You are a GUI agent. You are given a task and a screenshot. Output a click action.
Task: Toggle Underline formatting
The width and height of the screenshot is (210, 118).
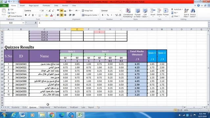(x=33, y=15)
